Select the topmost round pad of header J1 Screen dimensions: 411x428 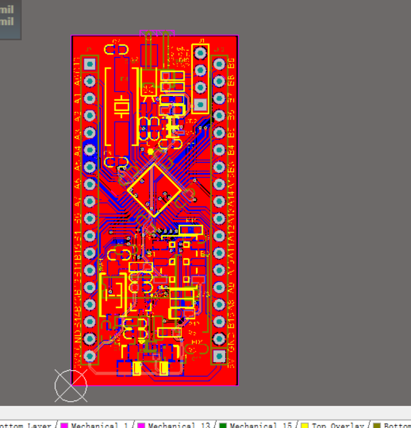point(200,53)
